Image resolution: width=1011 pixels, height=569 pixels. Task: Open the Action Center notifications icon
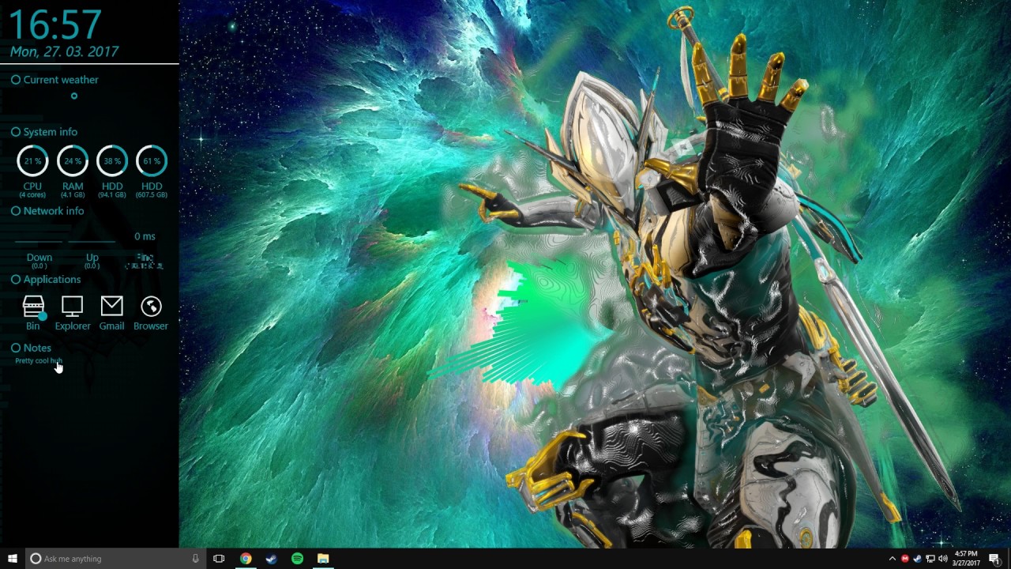coord(994,559)
